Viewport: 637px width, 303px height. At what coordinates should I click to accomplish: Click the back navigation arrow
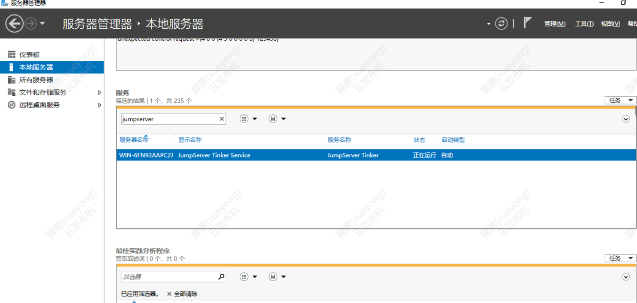click(14, 24)
